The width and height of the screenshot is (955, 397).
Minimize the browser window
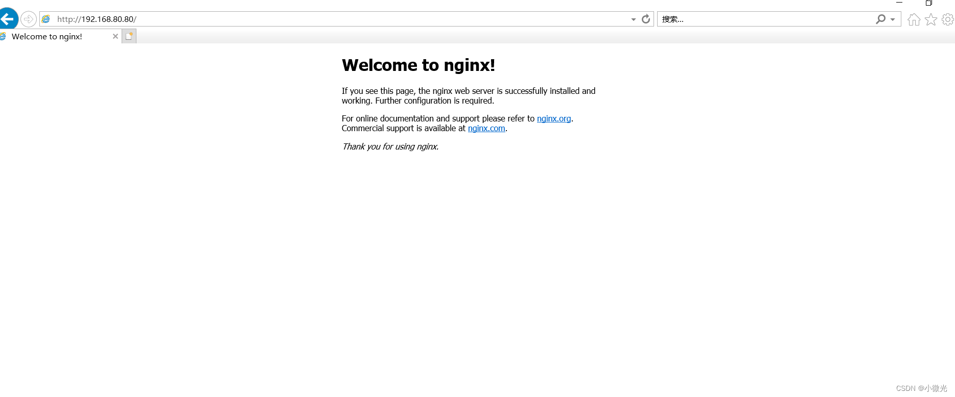click(899, 3)
